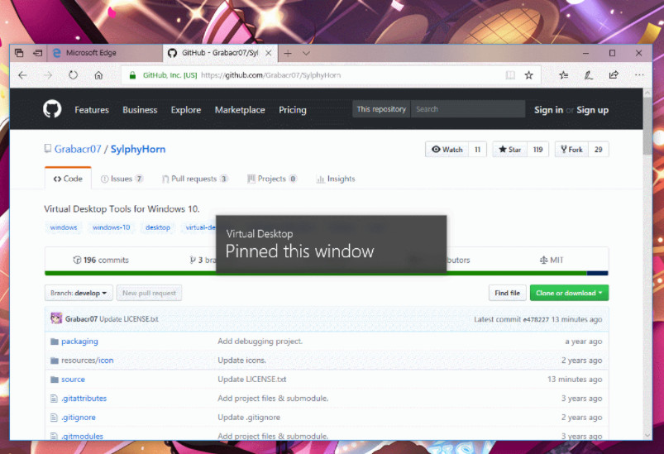
Task: Click the .gitattributes file icon
Action: point(54,399)
